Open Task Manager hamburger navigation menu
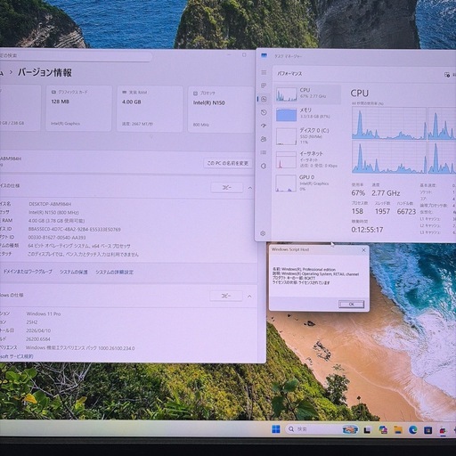This screenshot has height=456, width=456. coord(264,72)
